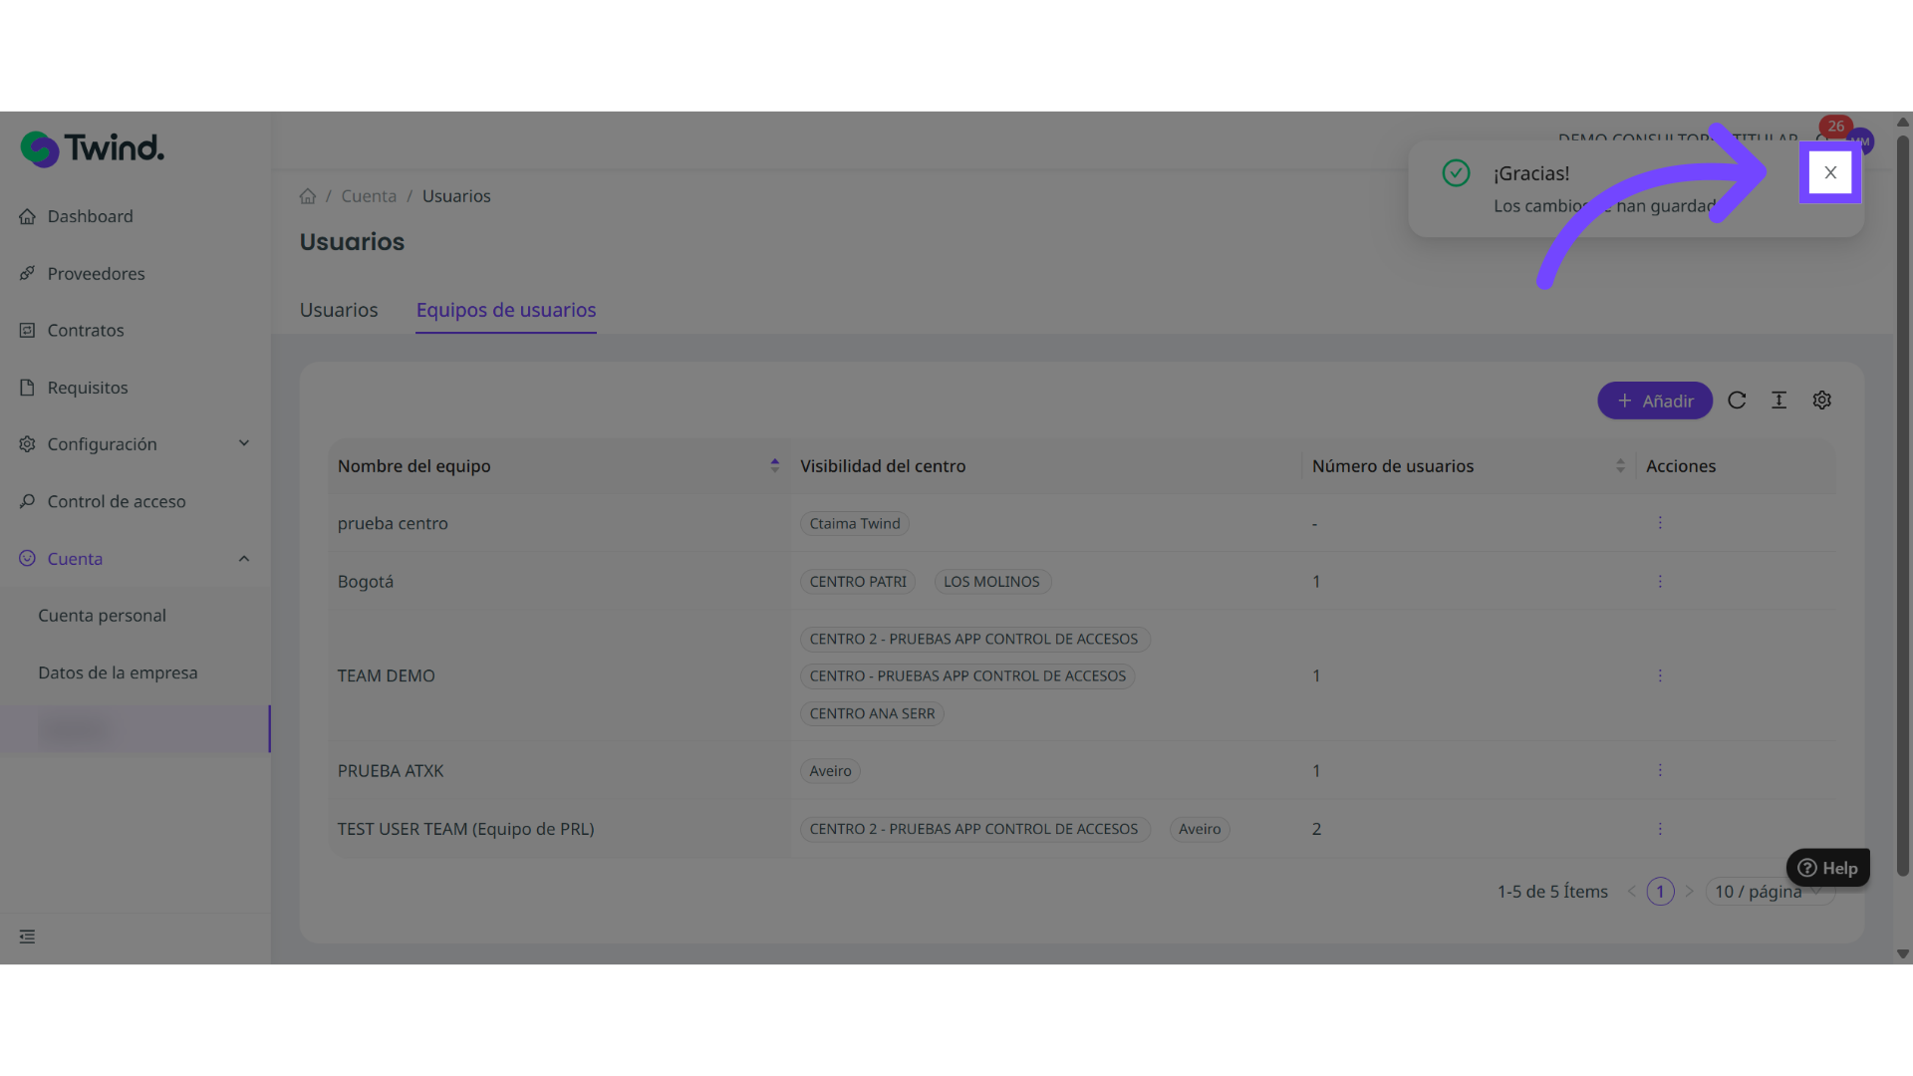This screenshot has width=1913, height=1076.
Task: Close the ¡Gracias! notification
Action: (x=1830, y=172)
